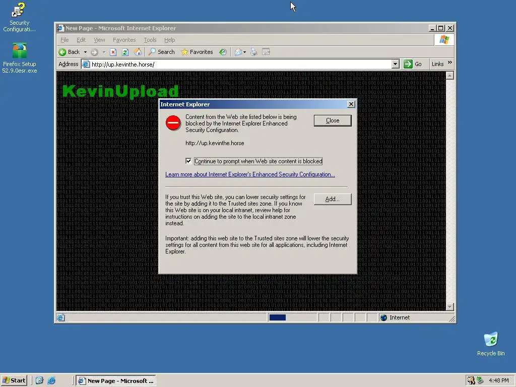Click the Internet zone globe in status bar
This screenshot has height=387, width=516.
pos(383,317)
